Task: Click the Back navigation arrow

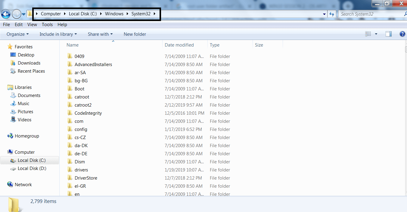Action: (6, 14)
